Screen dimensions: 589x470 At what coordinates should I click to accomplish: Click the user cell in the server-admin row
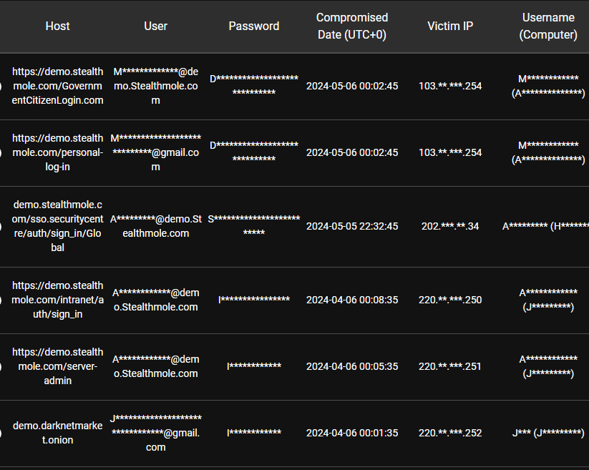pyautogui.click(x=155, y=366)
